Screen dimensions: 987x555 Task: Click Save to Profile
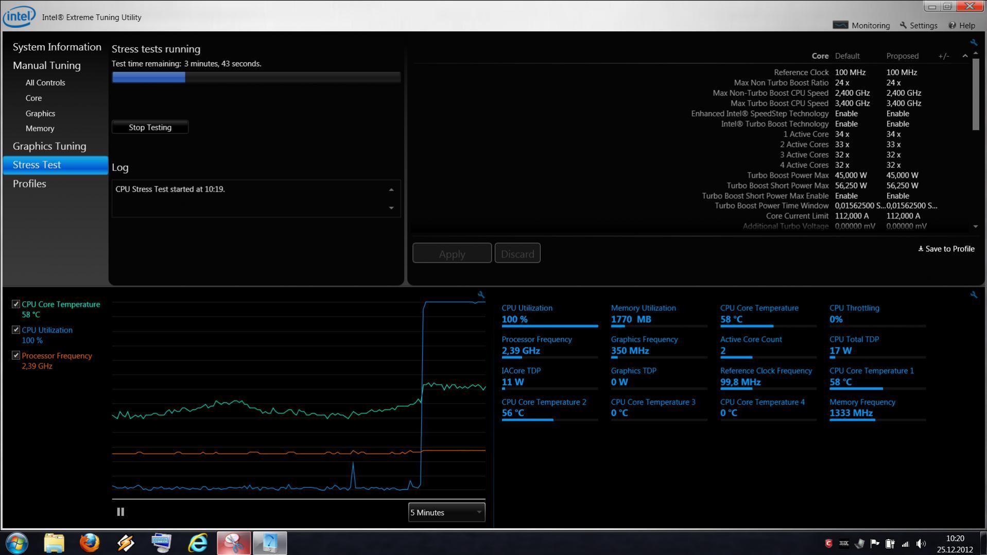tap(946, 249)
